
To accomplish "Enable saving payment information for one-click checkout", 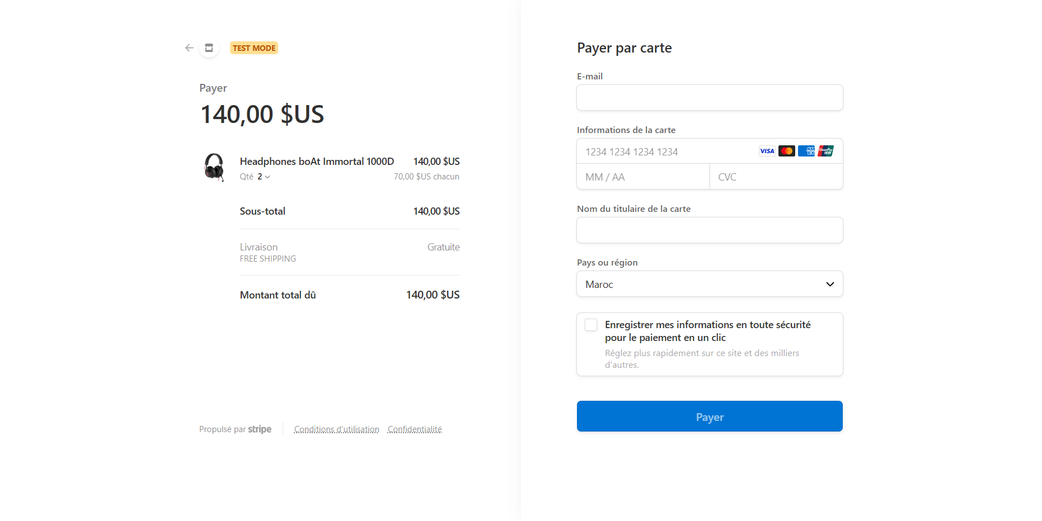I will 590,324.
